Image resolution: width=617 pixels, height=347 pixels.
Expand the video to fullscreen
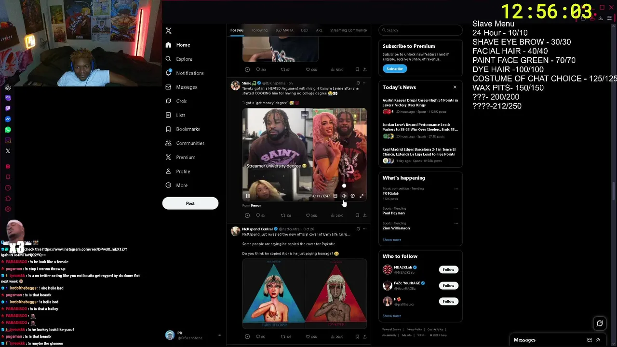[x=362, y=196]
